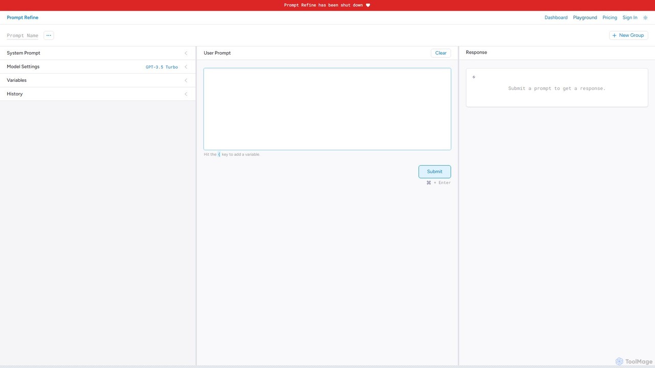Expand the Variables section
The width and height of the screenshot is (655, 368).
pyautogui.click(x=97, y=80)
